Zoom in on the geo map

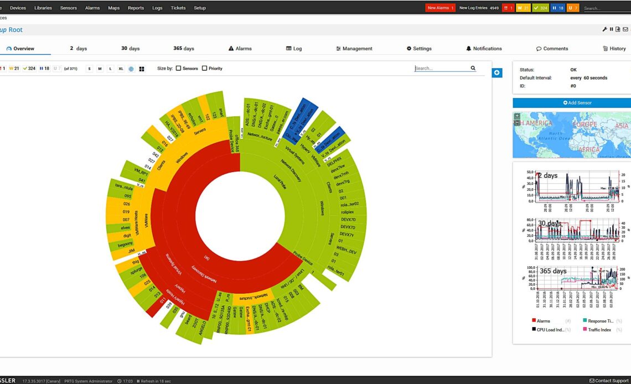(517, 116)
